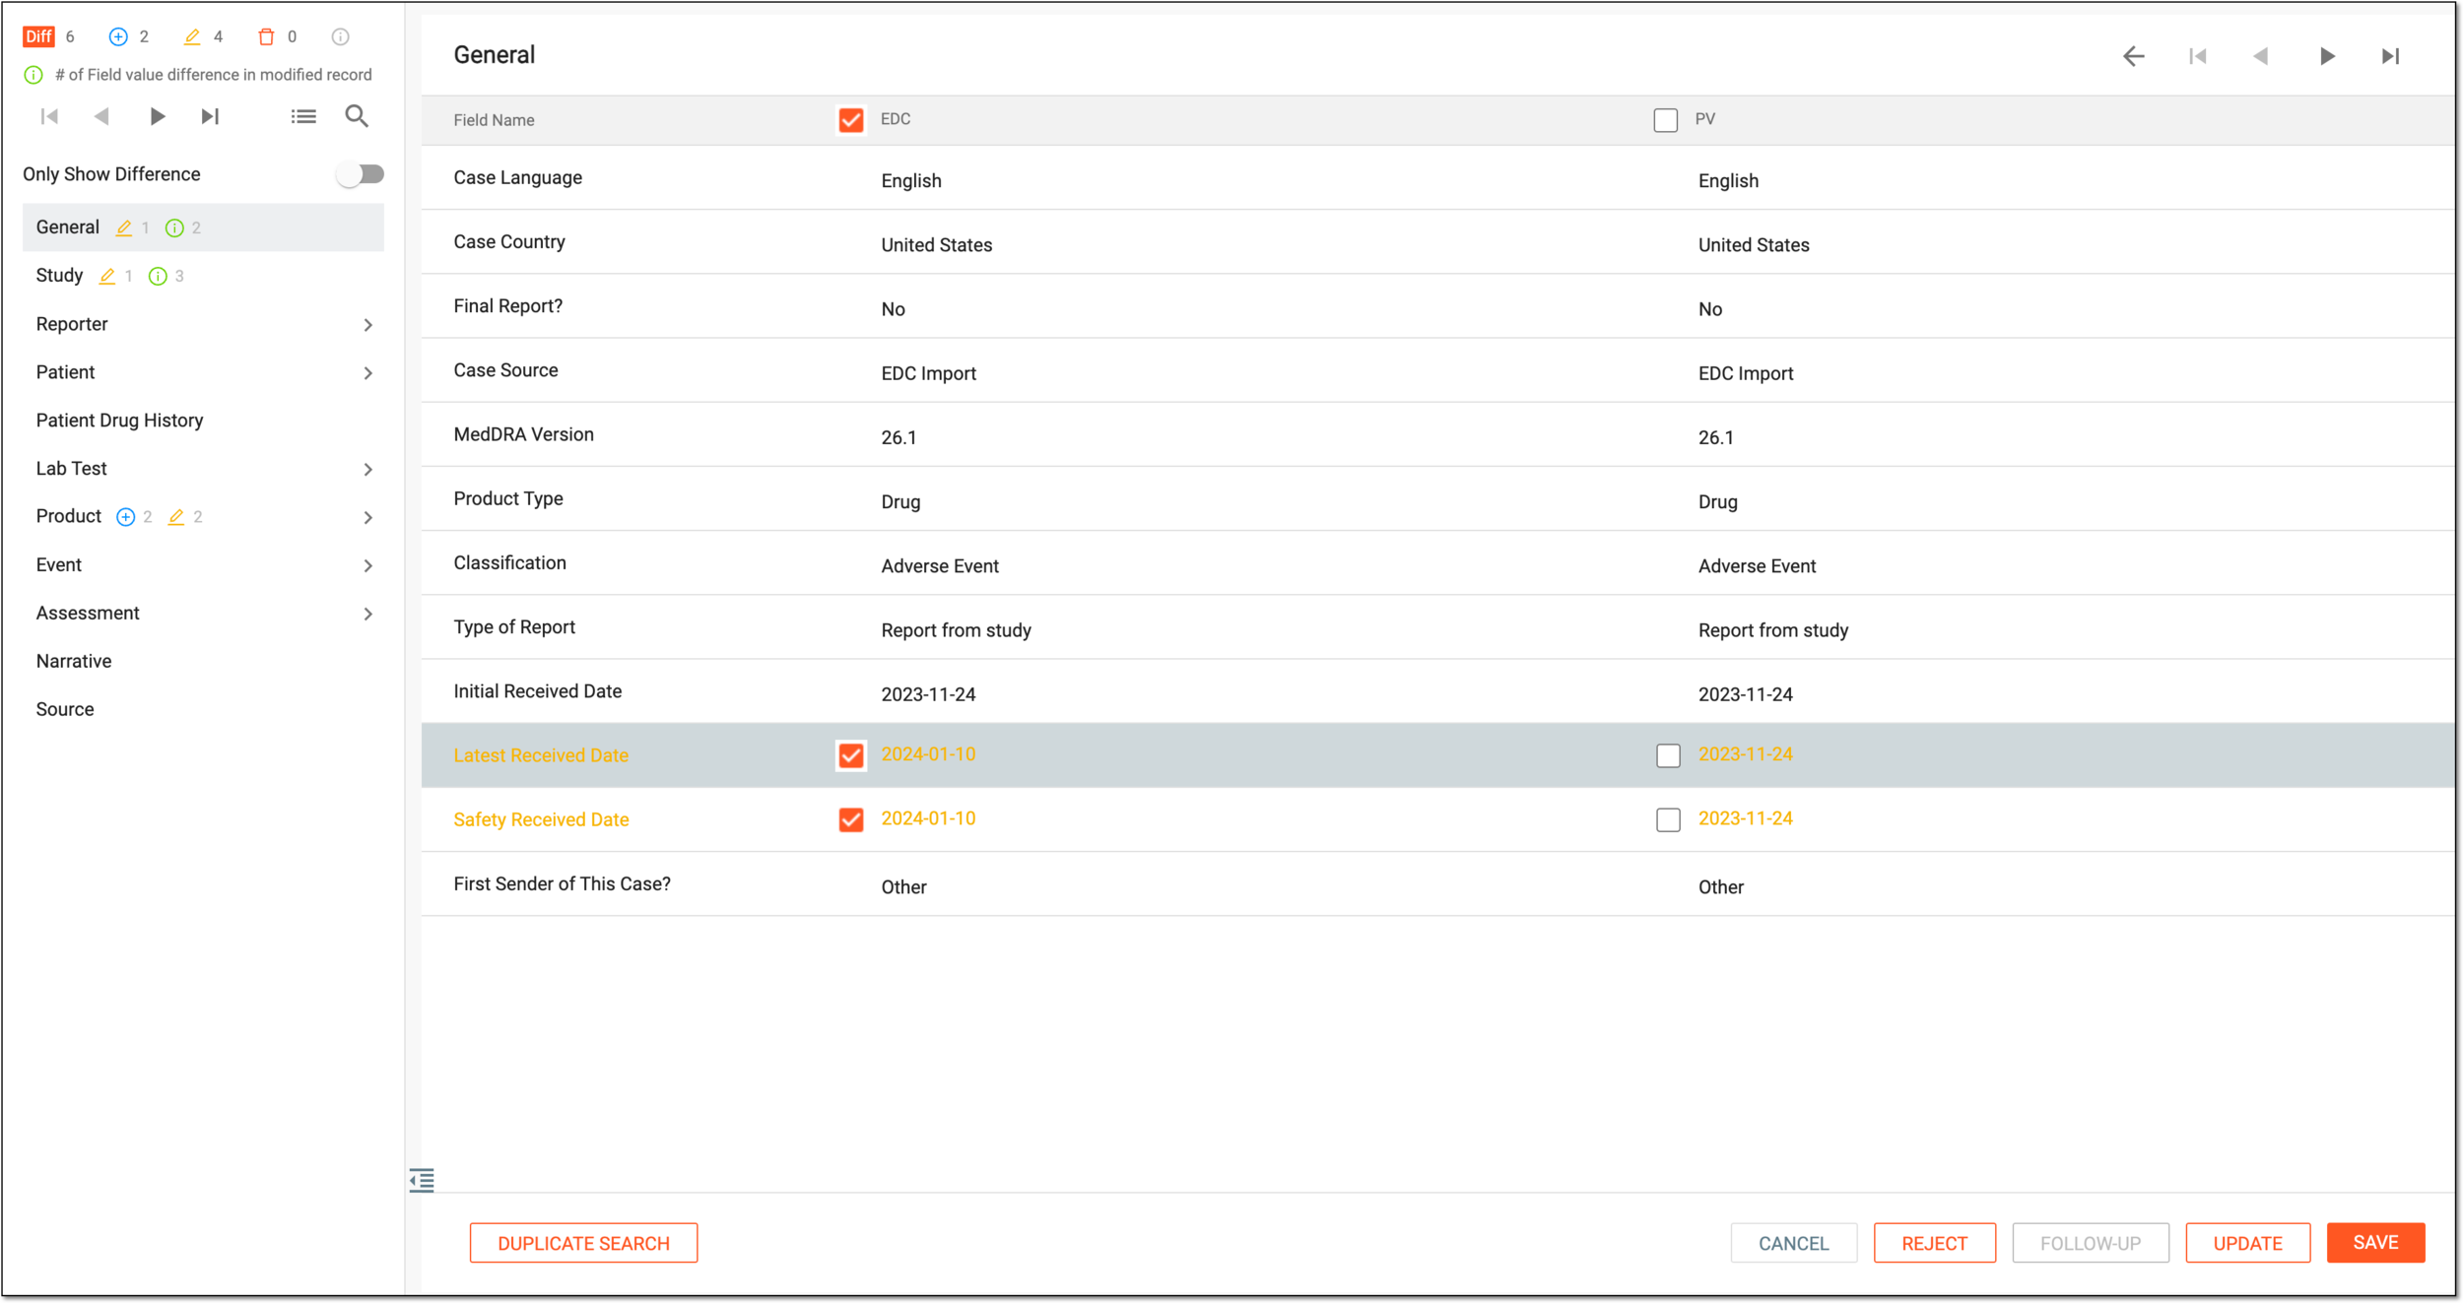
Task: Click the deleted records trash icon
Action: pyautogui.click(x=266, y=36)
